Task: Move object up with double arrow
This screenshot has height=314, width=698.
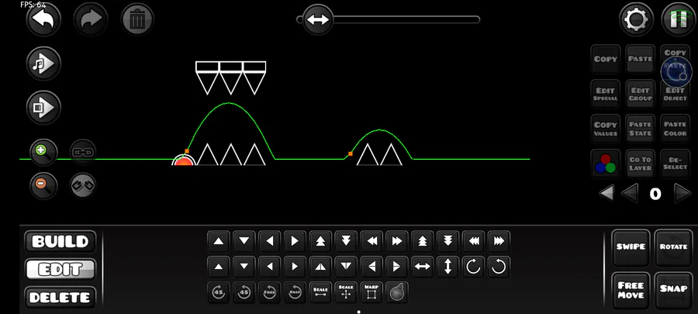Action: 320,241
